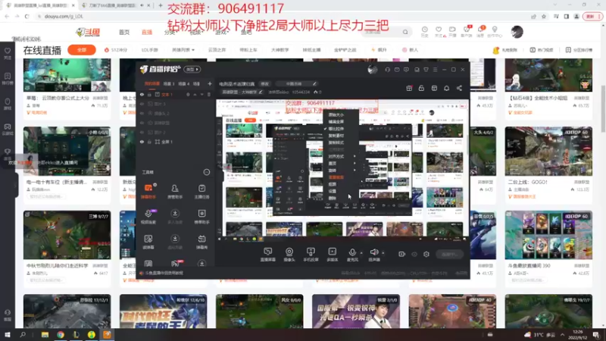606x341 pixels.
Task: Open the companion hamburger menu icon
Action: (x=435, y=70)
